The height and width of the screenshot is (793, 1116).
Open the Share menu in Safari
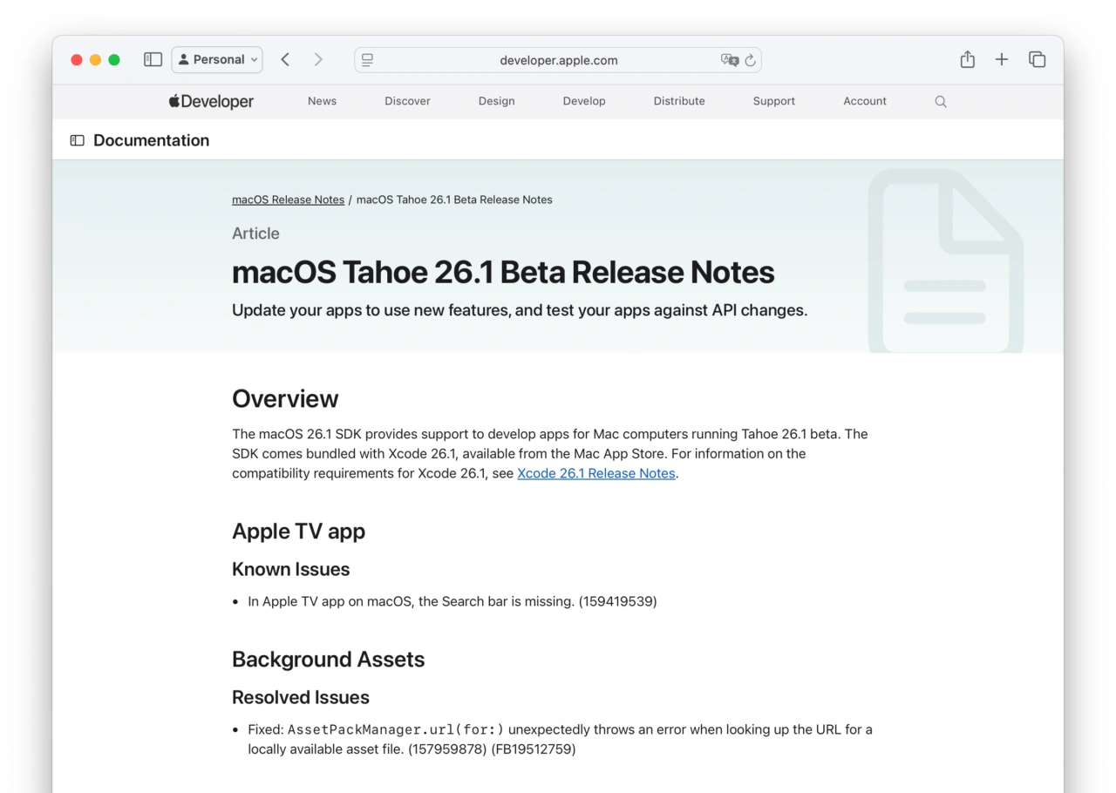point(967,59)
